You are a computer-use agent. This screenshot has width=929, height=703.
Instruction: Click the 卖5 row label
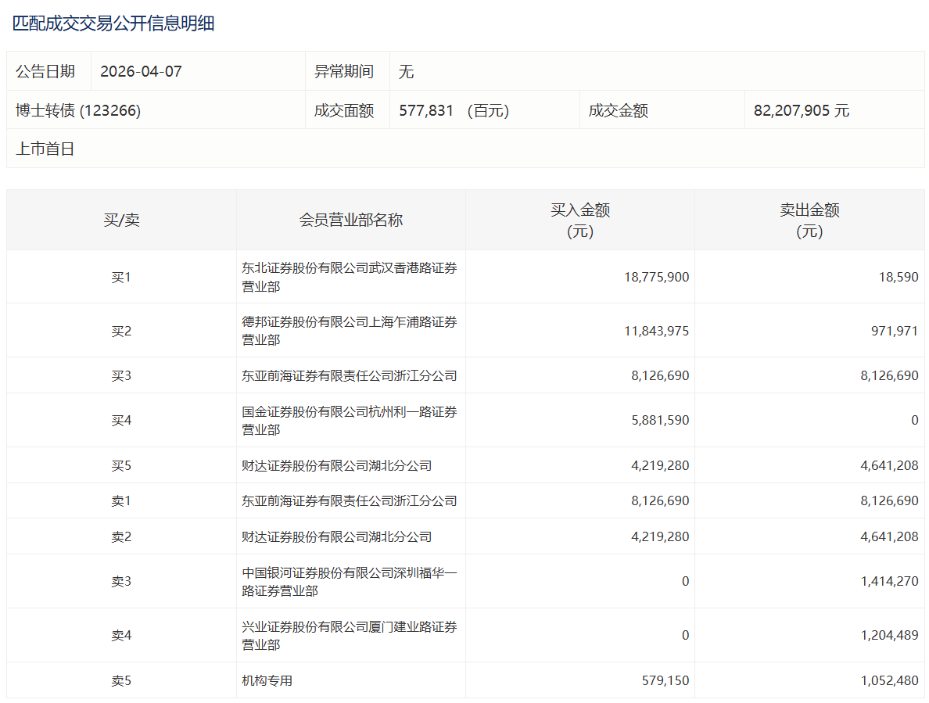(121, 680)
